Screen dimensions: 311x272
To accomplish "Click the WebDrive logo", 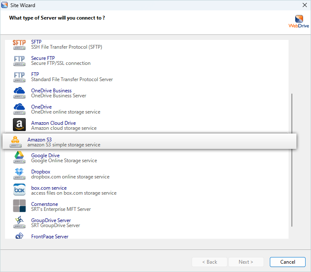I will [x=299, y=21].
